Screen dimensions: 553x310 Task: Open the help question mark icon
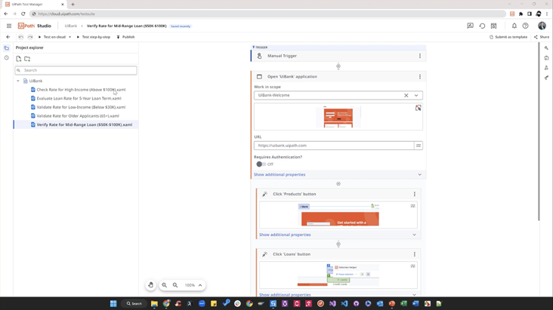[526, 26]
